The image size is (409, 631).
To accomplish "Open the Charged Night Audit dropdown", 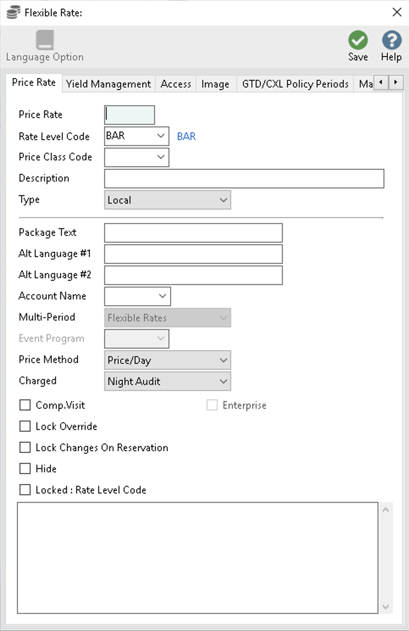I will 223,381.
